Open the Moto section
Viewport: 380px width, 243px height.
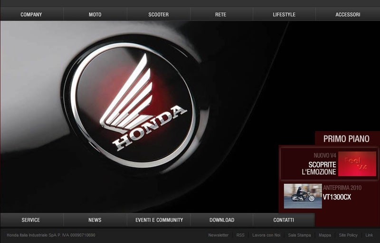[x=95, y=15]
